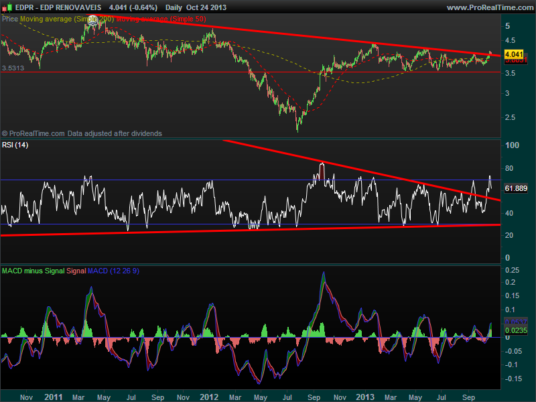This screenshot has width=536, height=402.
Task: Click the 40 level on RSI axis
Action: click(x=509, y=213)
